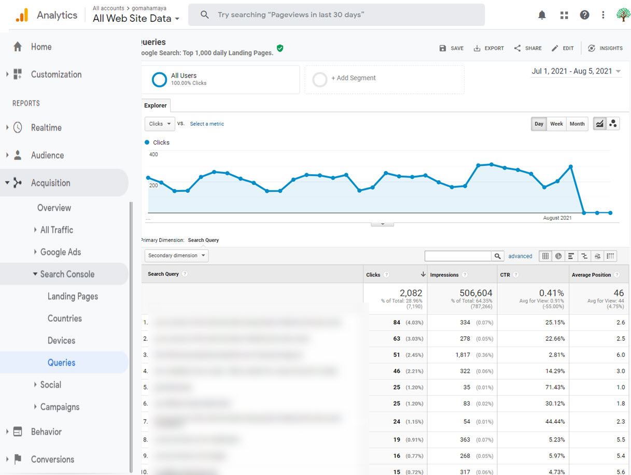Click the Average Position help icon
Screen dimensions: 631x475
point(616,275)
